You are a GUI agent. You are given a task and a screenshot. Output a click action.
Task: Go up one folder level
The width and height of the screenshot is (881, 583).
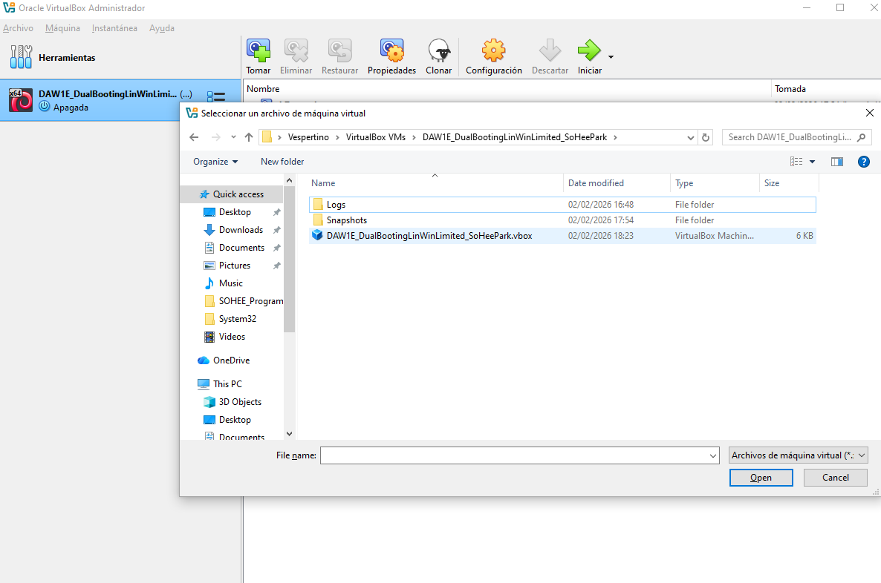(x=249, y=137)
